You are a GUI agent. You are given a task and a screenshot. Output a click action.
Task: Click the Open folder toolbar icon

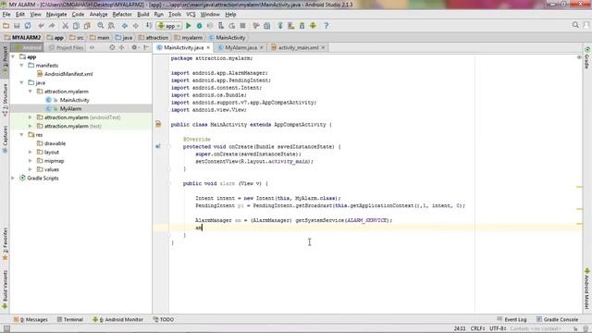[6, 26]
